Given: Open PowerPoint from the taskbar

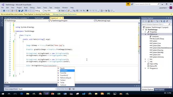Looking at the screenshot, I should pos(53,94).
